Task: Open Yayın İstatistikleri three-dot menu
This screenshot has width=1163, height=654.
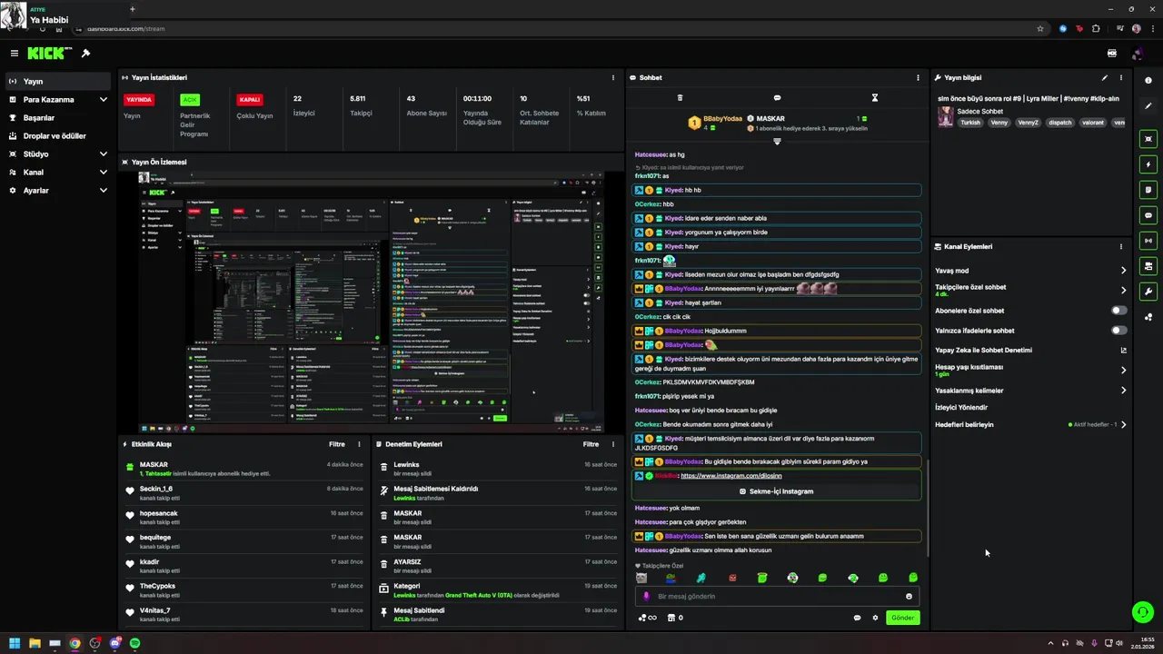Action: [613, 78]
